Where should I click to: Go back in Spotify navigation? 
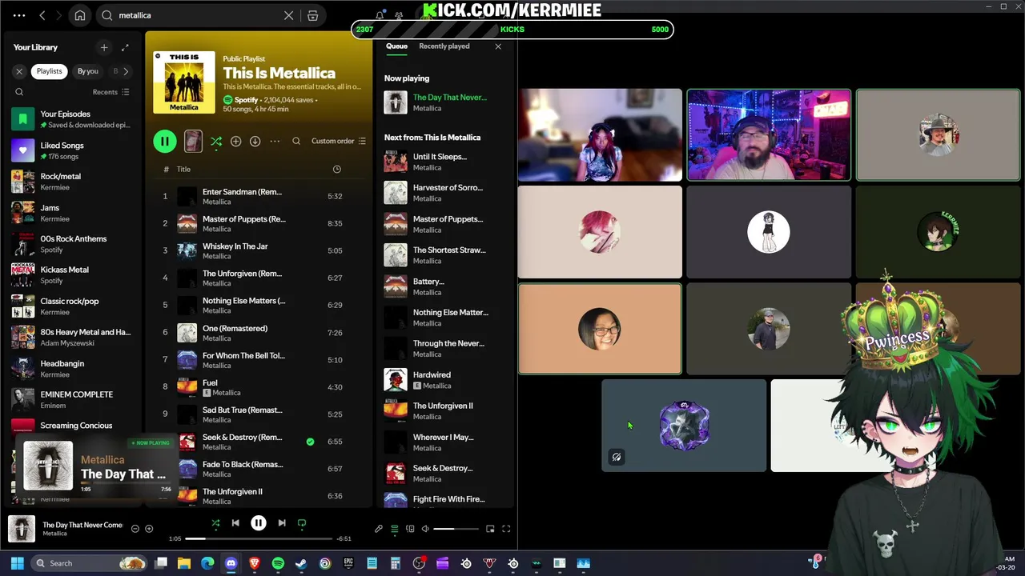click(x=42, y=15)
